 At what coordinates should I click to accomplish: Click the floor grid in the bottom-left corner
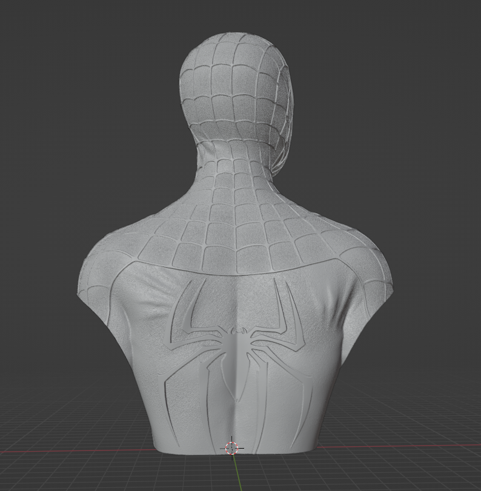pos(36,472)
